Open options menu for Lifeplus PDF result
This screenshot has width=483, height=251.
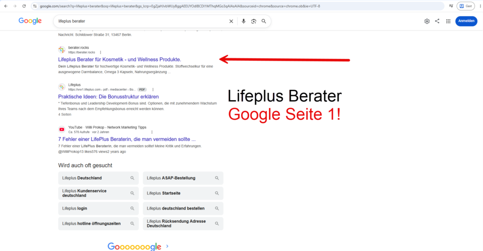coord(153,89)
